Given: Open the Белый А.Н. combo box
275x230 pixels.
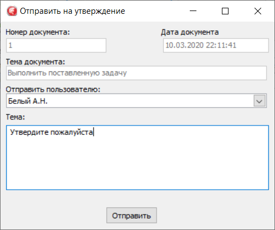Looking at the screenshot, I should 136,101.
